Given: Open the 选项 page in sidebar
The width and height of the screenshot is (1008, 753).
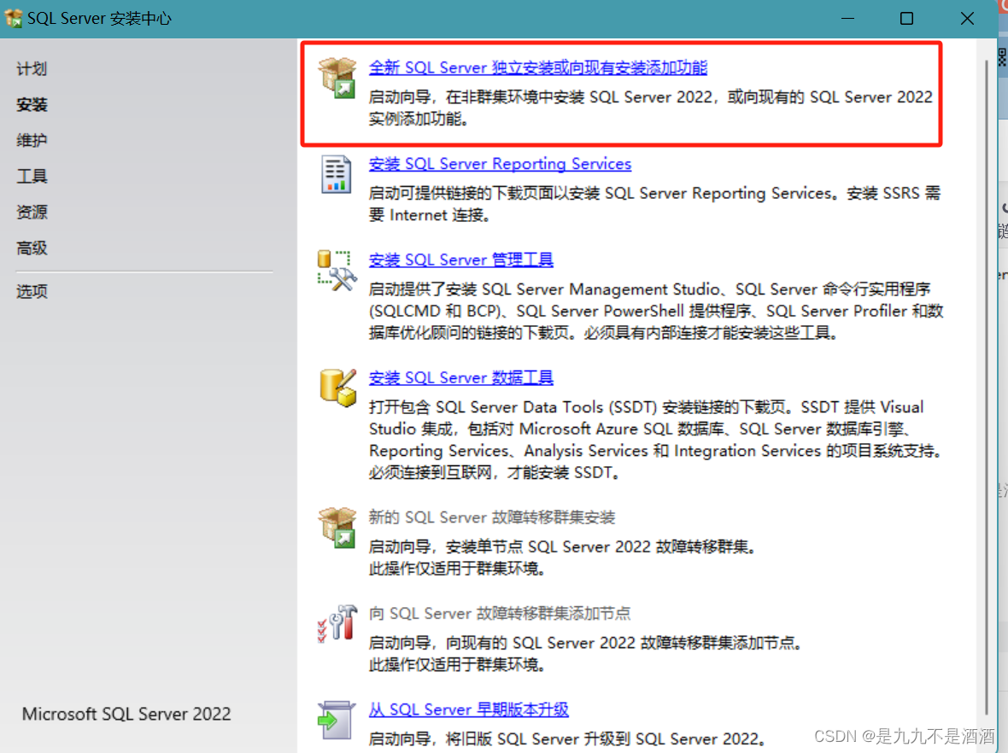Looking at the screenshot, I should pos(32,292).
